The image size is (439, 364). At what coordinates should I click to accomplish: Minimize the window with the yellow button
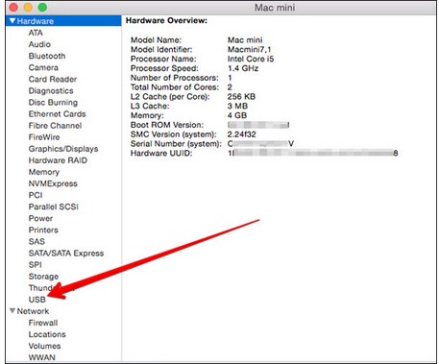[x=28, y=7]
